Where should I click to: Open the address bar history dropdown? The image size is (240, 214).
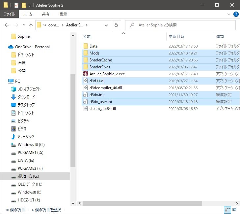[106, 25]
